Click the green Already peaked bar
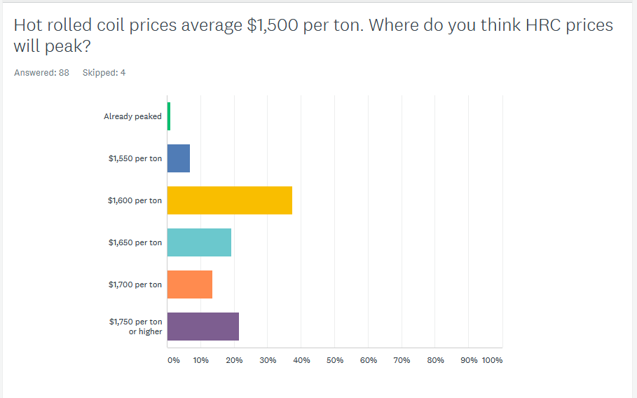Image resolution: width=637 pixels, height=398 pixels. tap(169, 116)
